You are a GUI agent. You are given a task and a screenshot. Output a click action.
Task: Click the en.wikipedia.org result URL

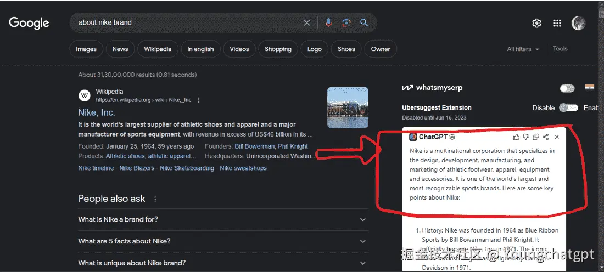(x=144, y=100)
